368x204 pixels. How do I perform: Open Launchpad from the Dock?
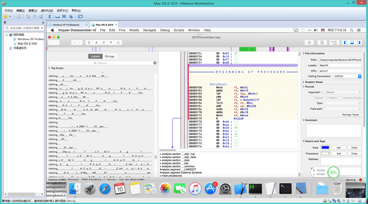(x=90, y=189)
